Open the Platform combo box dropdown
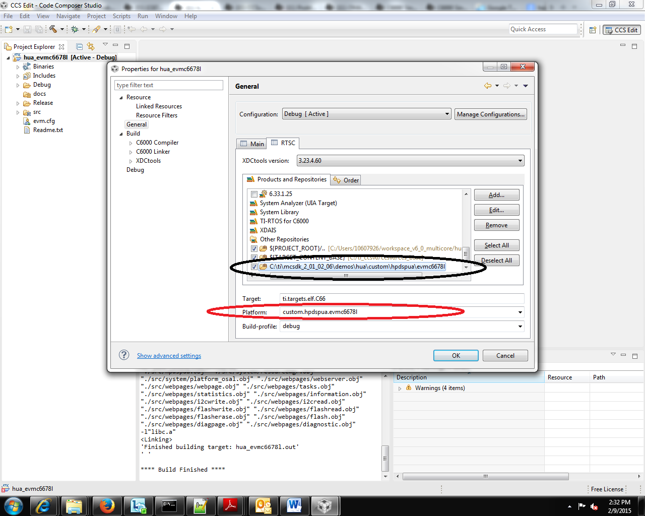This screenshot has width=645, height=516. tap(520, 312)
